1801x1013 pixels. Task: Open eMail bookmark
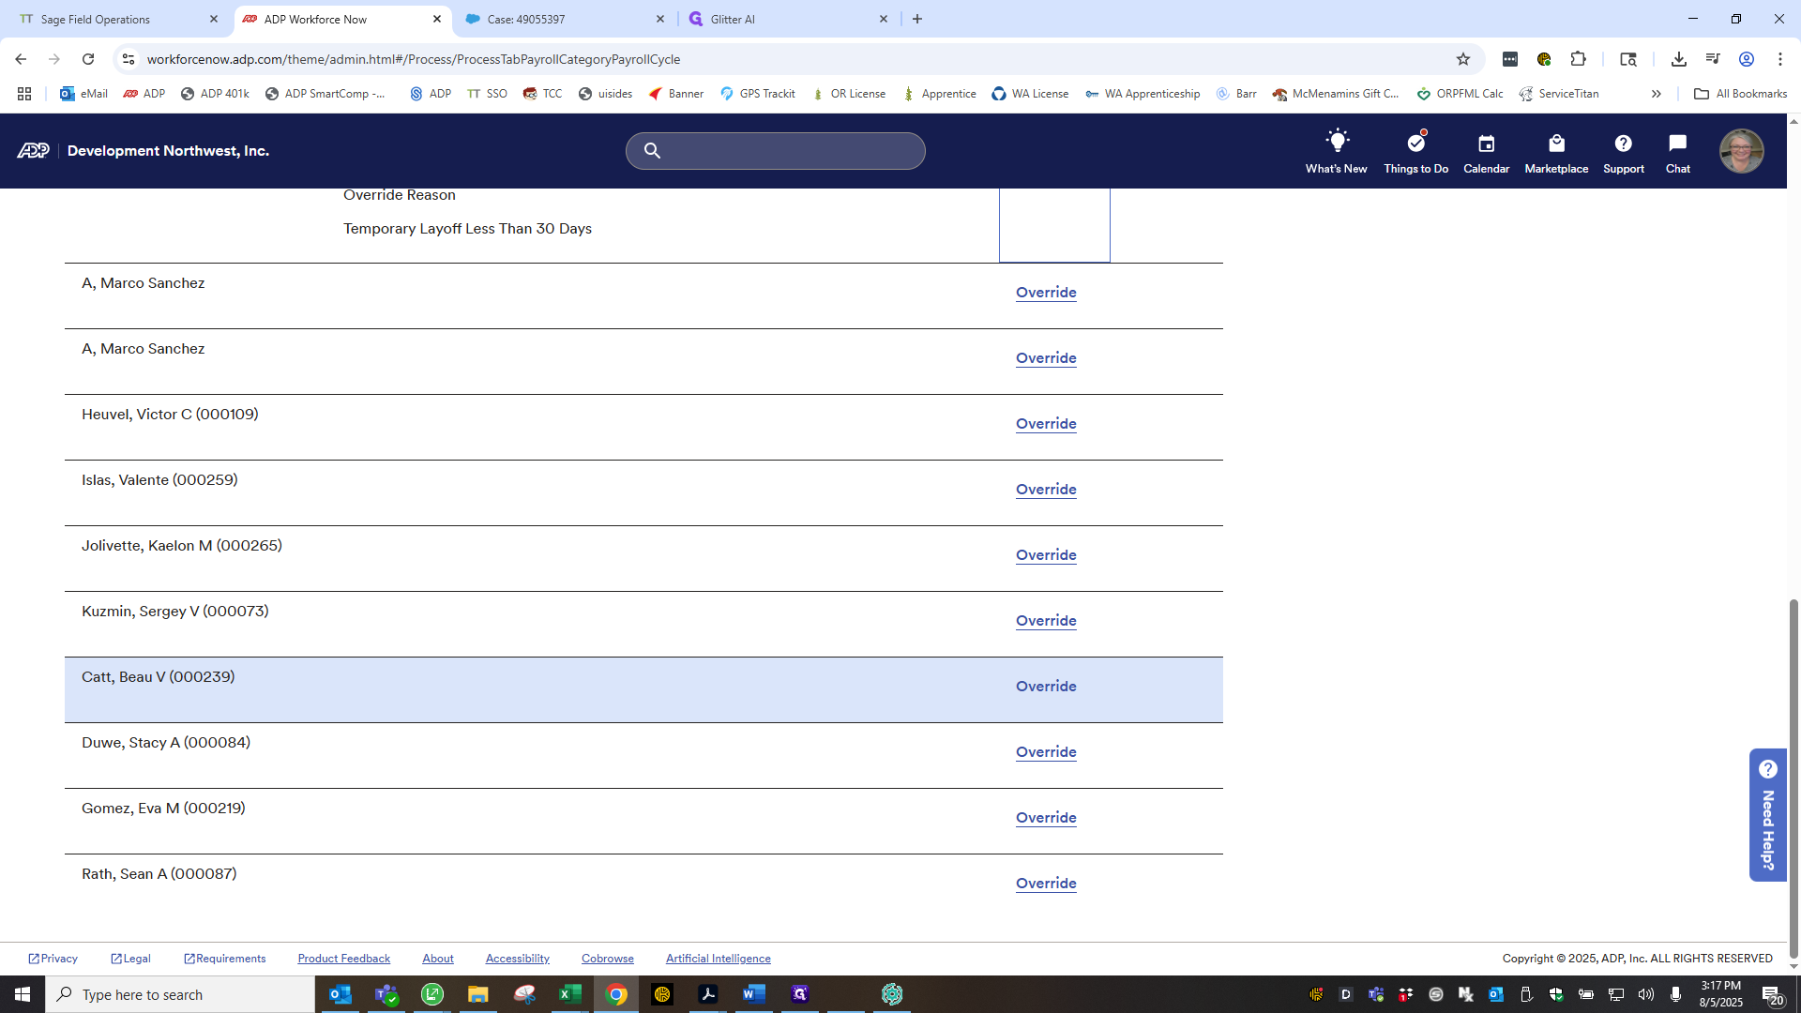click(83, 94)
